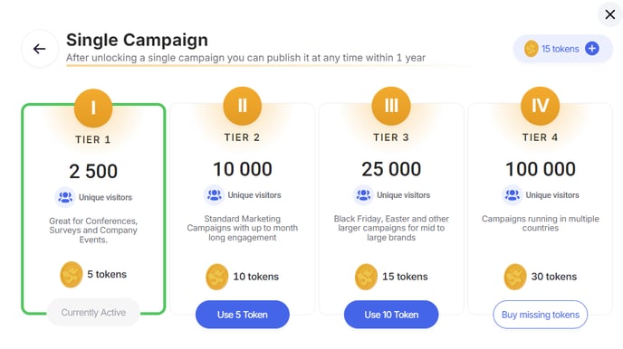Click the 10 tokens coin icon
The image size is (623, 349).
217,277
